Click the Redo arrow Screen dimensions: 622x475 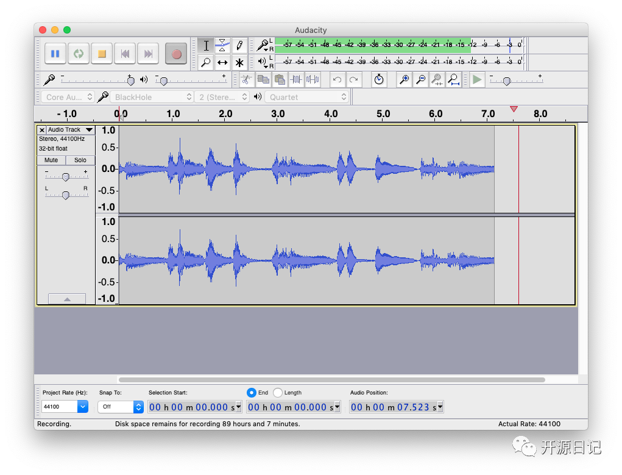coord(354,80)
